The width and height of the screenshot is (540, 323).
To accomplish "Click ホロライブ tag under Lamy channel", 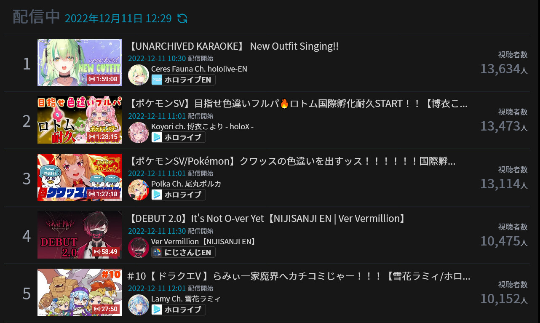I will (179, 310).
